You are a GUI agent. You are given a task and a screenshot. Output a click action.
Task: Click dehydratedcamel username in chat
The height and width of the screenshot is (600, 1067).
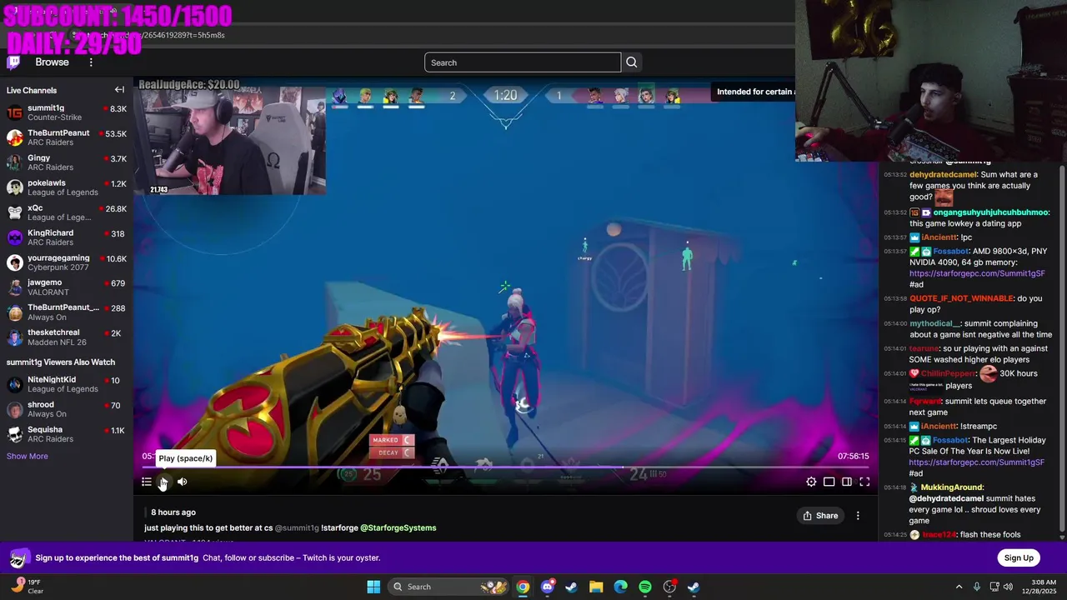[x=943, y=174]
